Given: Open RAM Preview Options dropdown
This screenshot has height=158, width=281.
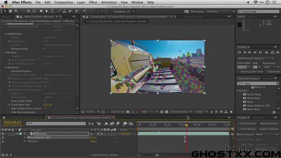Looking at the screenshot, I should click(255, 58).
